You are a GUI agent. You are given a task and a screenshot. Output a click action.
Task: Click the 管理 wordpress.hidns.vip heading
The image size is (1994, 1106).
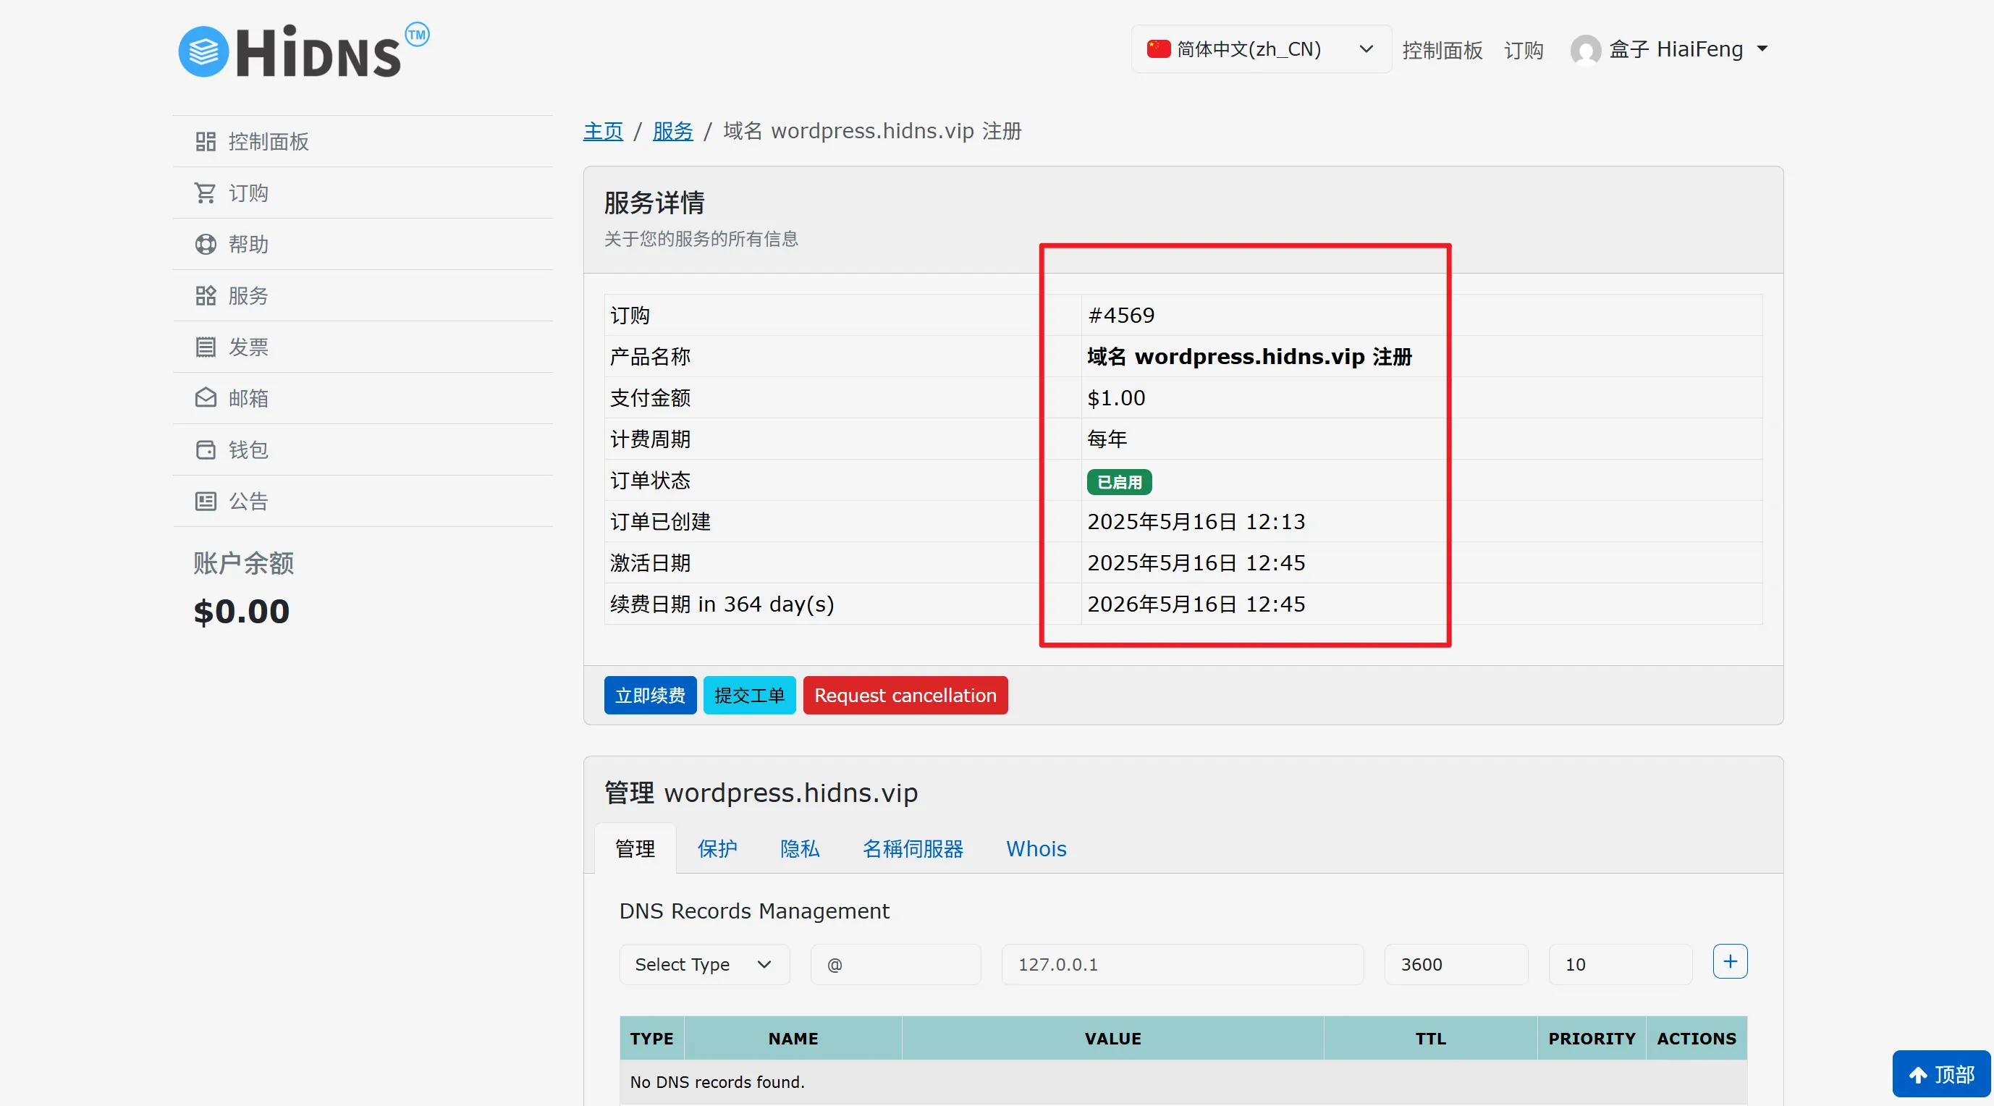(x=761, y=793)
